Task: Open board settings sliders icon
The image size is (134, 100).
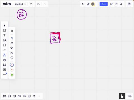Action: [x=111, y=4]
